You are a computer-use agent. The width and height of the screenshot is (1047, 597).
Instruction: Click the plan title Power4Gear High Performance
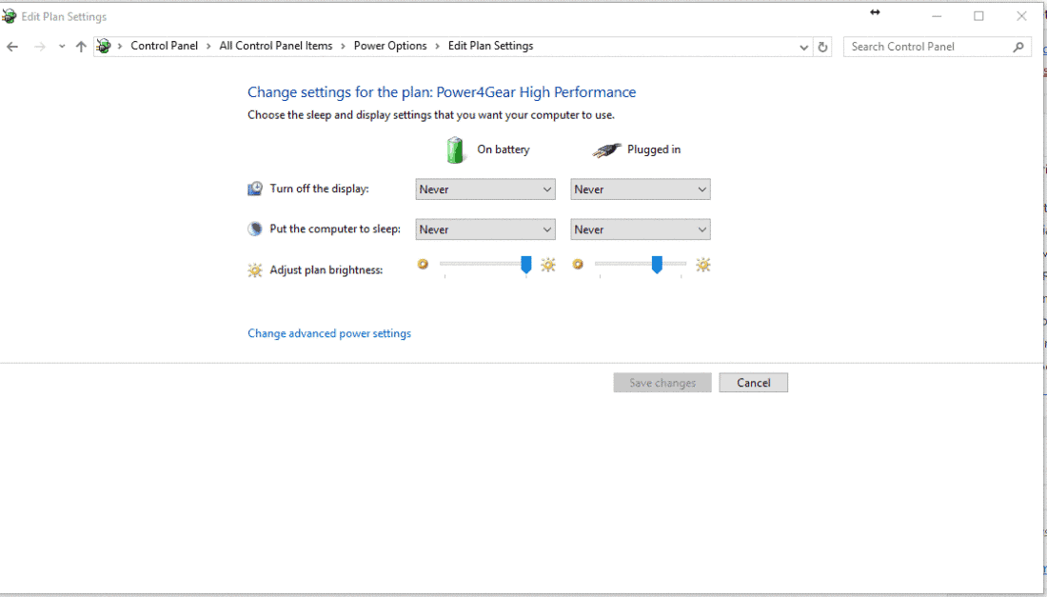click(x=536, y=92)
